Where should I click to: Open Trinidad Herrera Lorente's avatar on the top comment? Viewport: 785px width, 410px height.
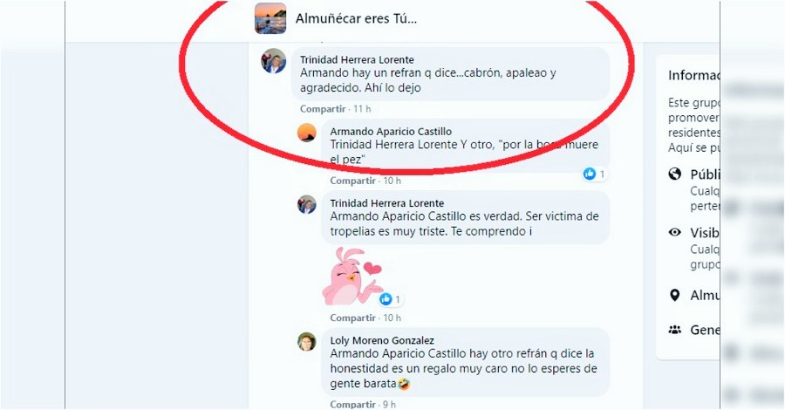(273, 61)
